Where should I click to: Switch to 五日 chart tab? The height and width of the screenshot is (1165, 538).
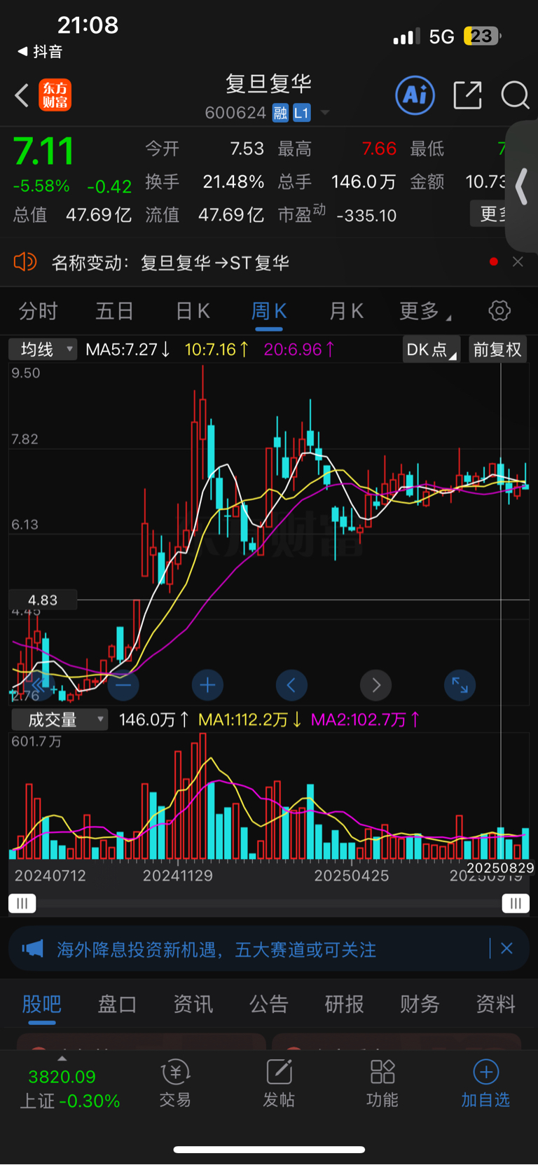pos(115,311)
